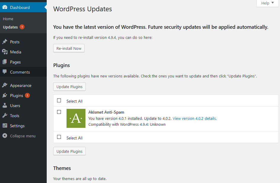Click the Media library icon
This screenshot has height=183, width=280.
click(x=5, y=52)
